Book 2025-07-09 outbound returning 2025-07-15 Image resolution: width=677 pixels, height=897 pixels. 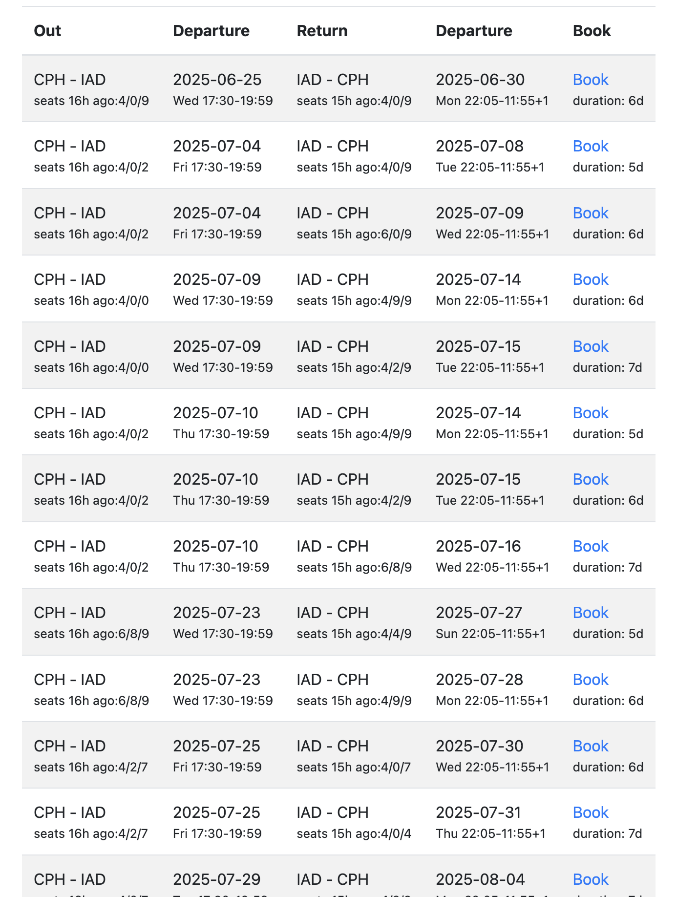590,346
